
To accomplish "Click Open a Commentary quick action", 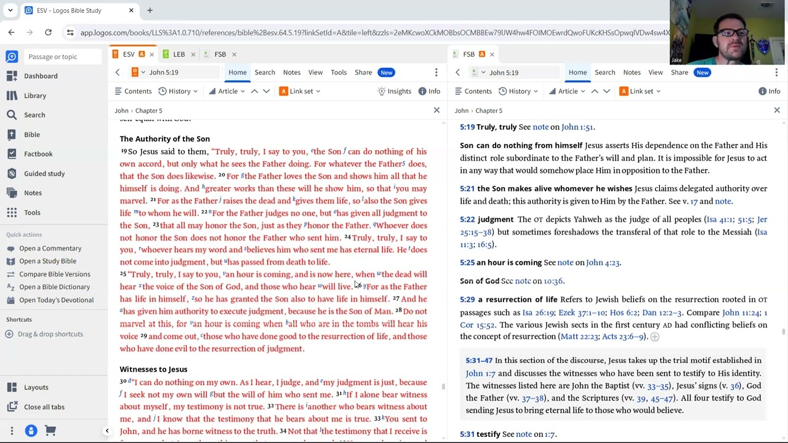I will pos(50,248).
